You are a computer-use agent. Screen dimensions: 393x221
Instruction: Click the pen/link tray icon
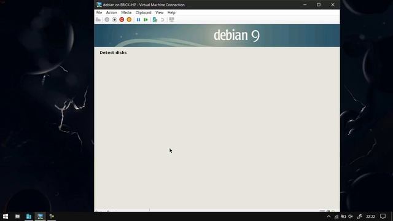(359, 217)
